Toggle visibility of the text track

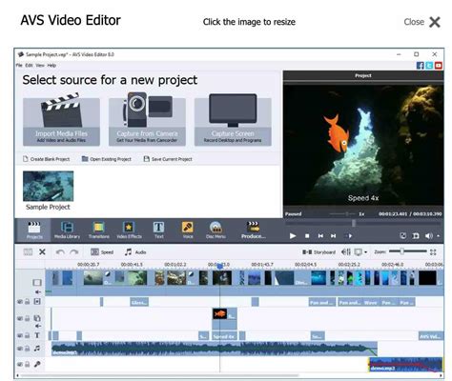[x=20, y=335]
